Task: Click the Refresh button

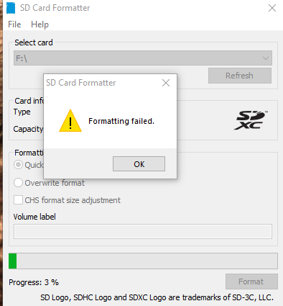Action: (240, 76)
